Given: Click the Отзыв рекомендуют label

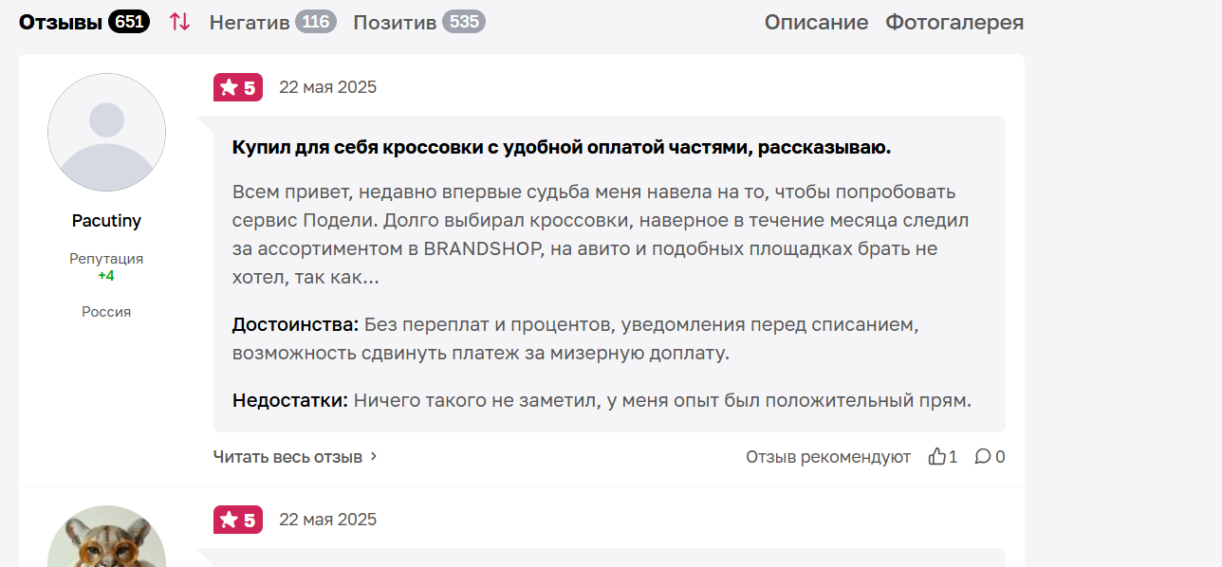Looking at the screenshot, I should click(828, 457).
